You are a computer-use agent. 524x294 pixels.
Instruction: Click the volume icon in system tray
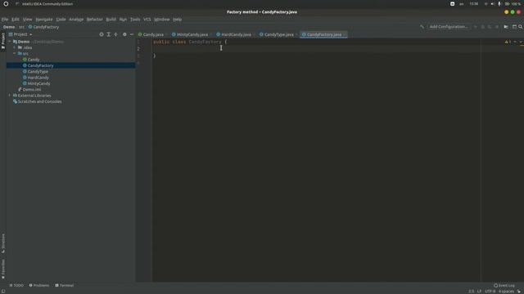492,4
